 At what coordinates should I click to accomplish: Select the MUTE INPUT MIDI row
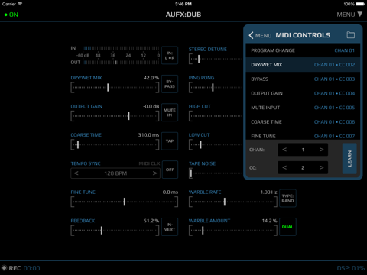tap(303, 108)
